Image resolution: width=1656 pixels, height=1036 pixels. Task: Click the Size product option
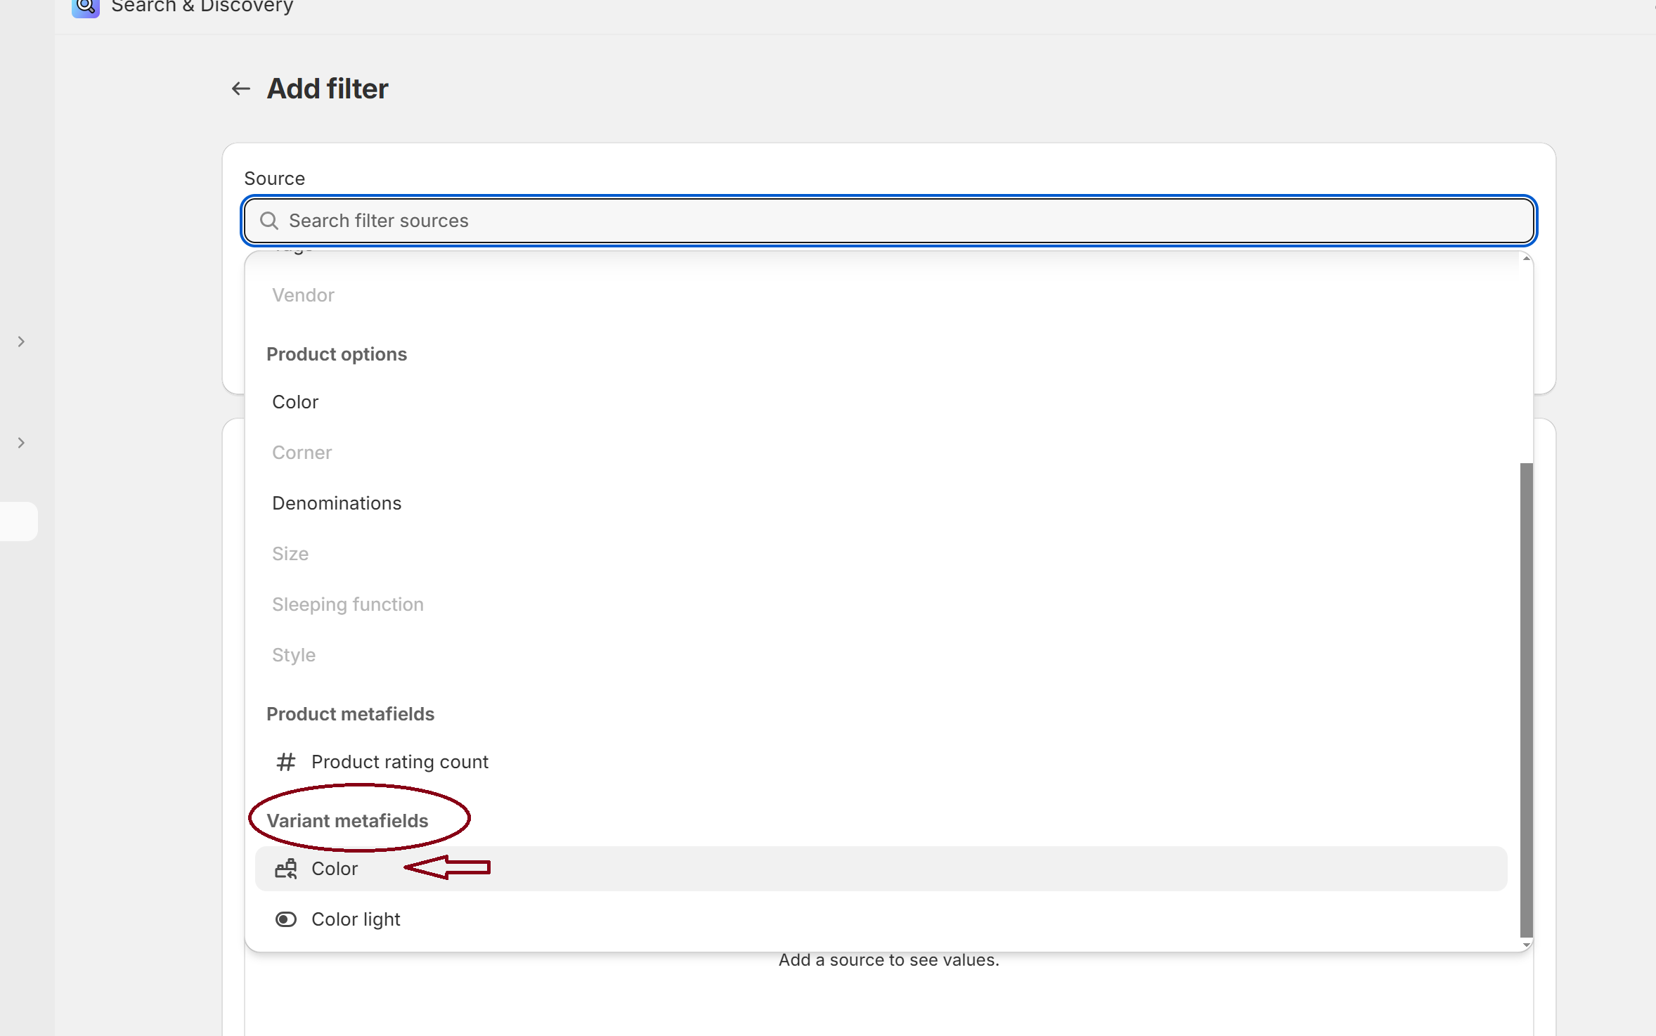[x=290, y=554]
